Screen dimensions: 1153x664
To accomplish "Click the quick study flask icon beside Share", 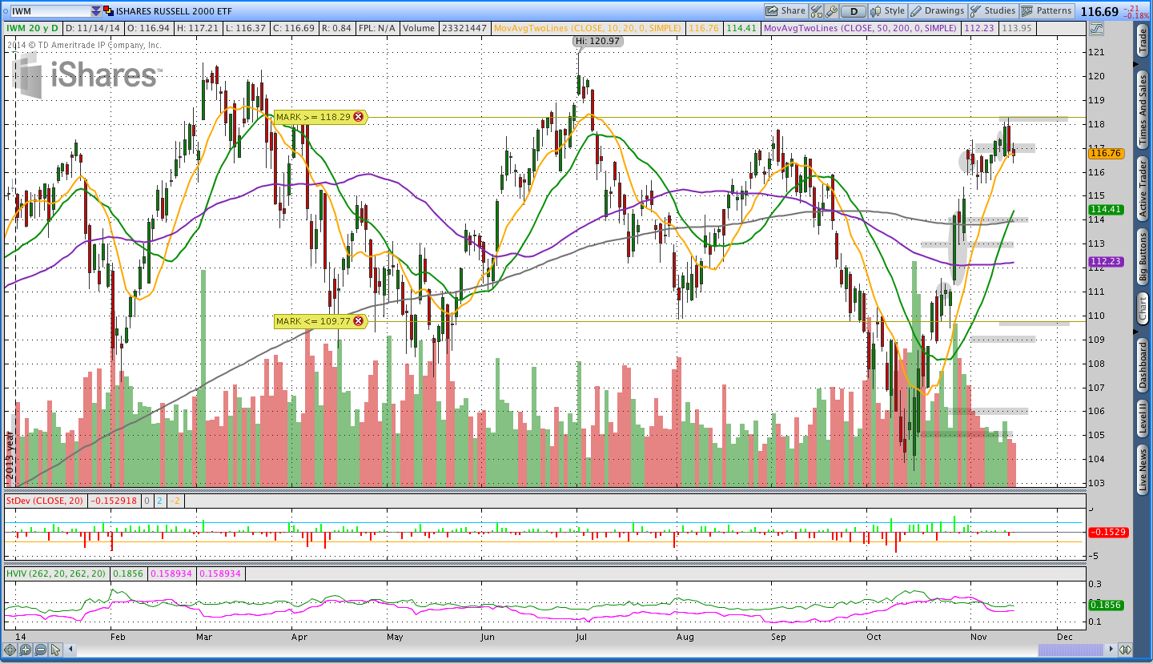I will [816, 11].
